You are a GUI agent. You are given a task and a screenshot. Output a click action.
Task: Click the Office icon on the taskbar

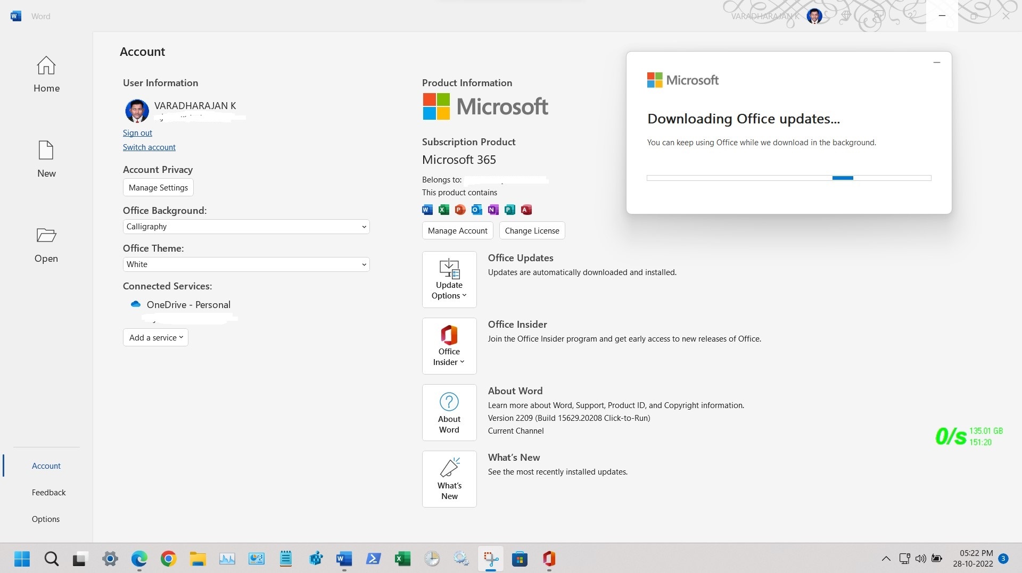coord(549,559)
